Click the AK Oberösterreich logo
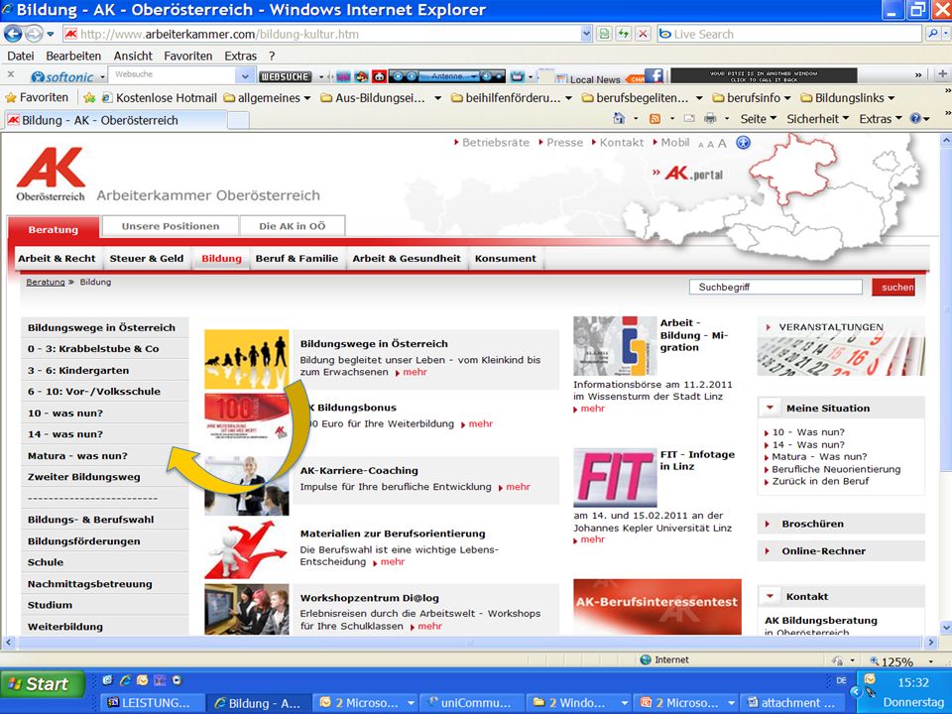The image size is (952, 714). tap(51, 175)
